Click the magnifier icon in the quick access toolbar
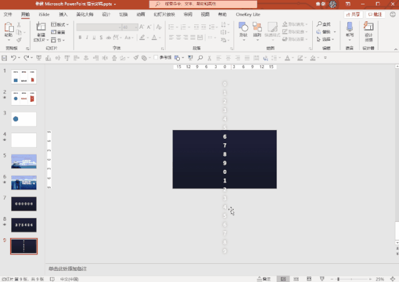The image size is (399, 282). pyautogui.click(x=200, y=58)
